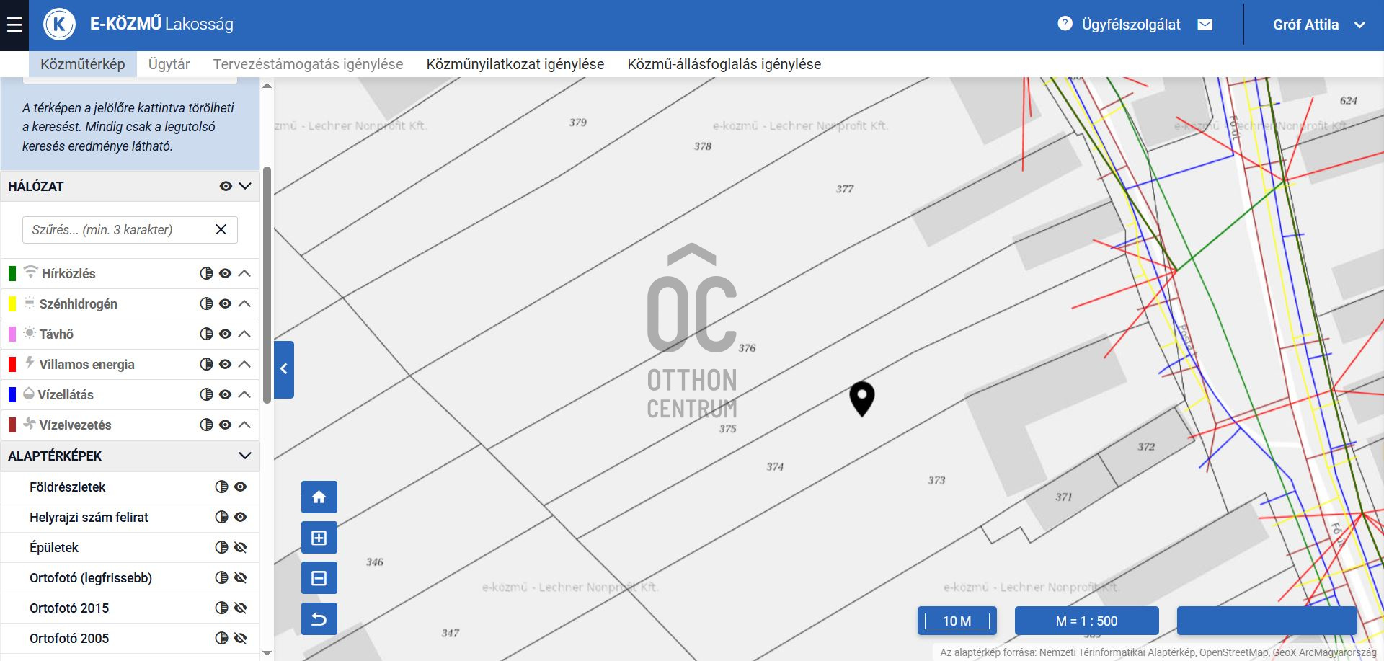Screen dimensions: 1384x661
Task: Clear the layer filter with X
Action: (221, 229)
